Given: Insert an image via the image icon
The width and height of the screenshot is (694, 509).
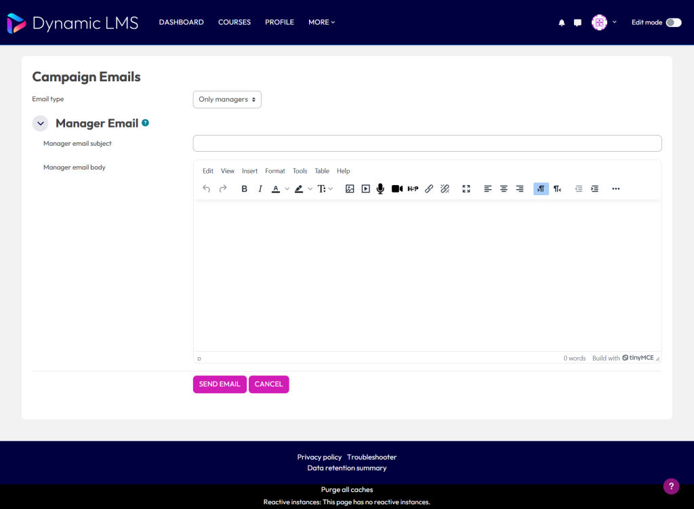Looking at the screenshot, I should [x=350, y=189].
